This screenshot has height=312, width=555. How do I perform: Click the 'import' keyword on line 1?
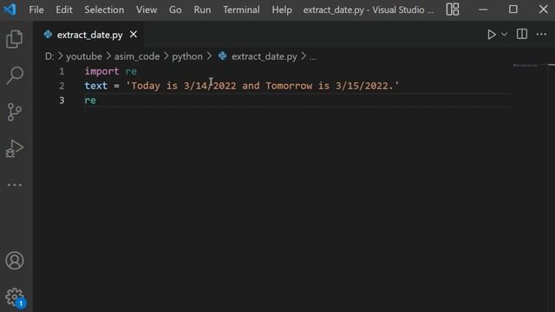101,71
